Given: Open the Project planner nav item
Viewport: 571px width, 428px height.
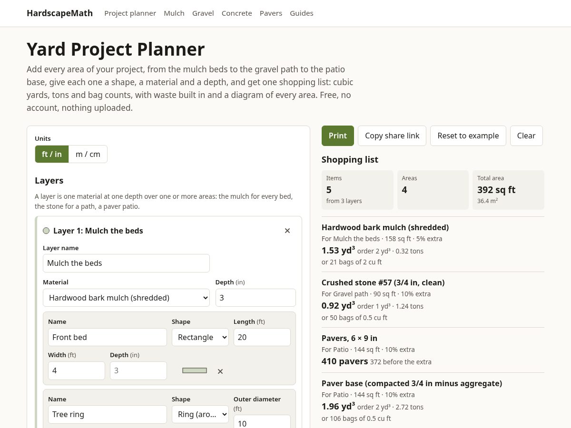Looking at the screenshot, I should pos(130,13).
